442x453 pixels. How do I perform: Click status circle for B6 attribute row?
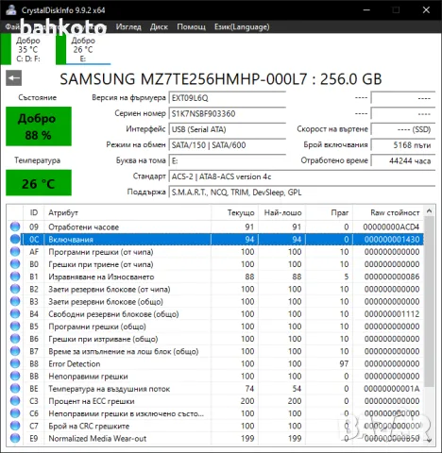coord(15,339)
